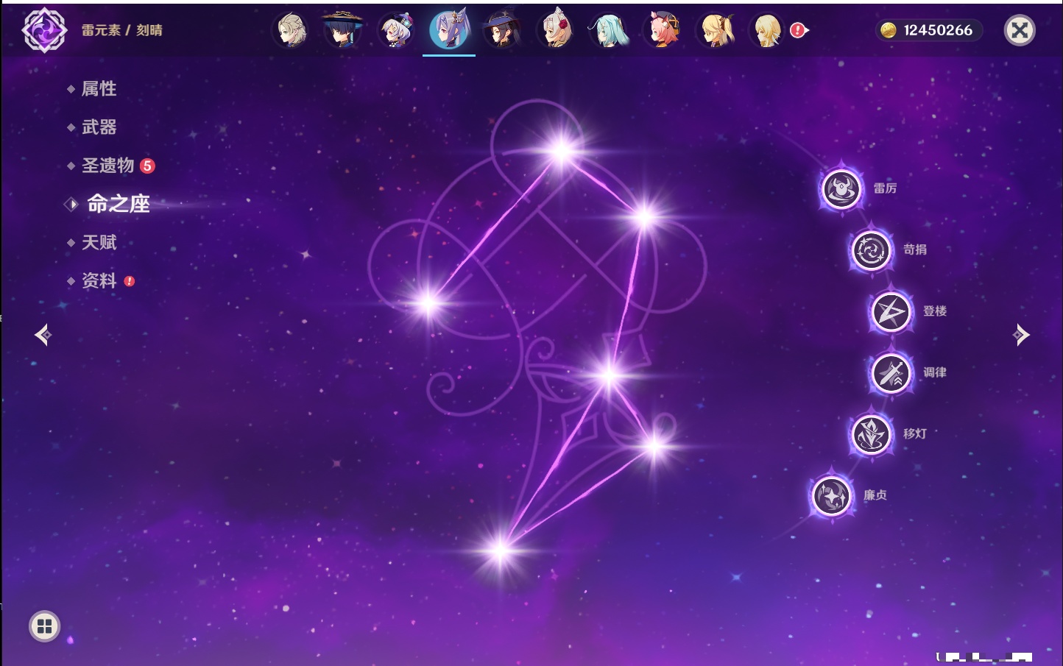Select Qiqi's avatar in the character bar
The width and height of the screenshot is (1063, 666).
pos(396,30)
